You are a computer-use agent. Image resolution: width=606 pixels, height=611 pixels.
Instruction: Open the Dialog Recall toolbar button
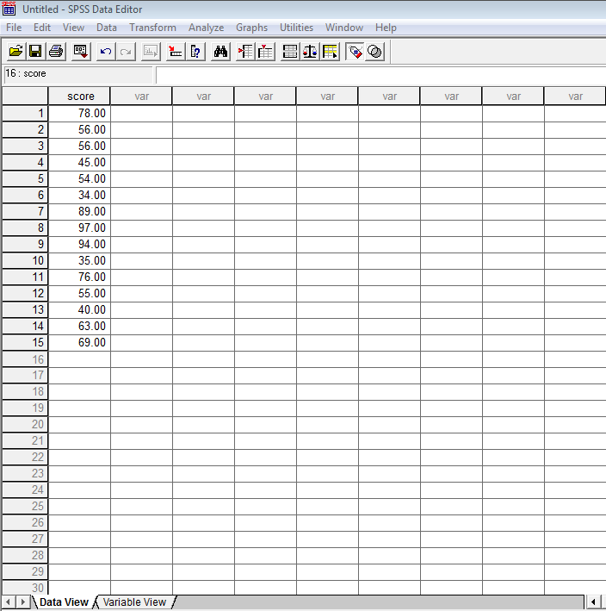click(81, 52)
